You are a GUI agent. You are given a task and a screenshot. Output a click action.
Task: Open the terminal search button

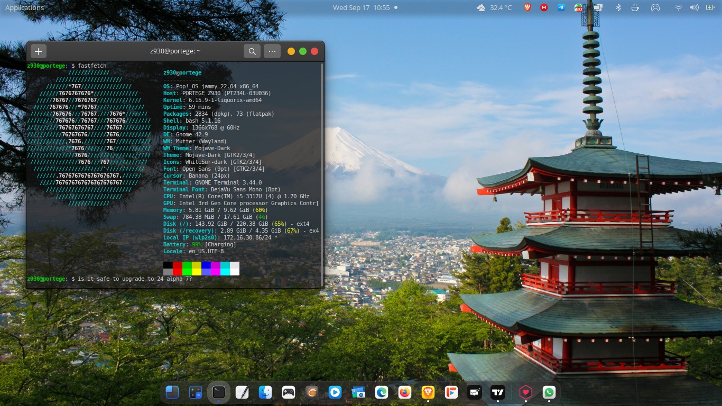click(x=252, y=51)
